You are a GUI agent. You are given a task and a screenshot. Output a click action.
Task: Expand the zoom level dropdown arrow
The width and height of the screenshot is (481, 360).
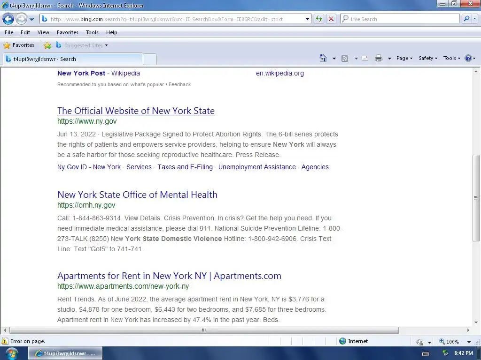(469, 342)
